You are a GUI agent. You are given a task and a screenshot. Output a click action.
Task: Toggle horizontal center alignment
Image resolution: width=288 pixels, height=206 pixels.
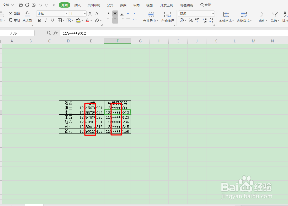(115, 20)
